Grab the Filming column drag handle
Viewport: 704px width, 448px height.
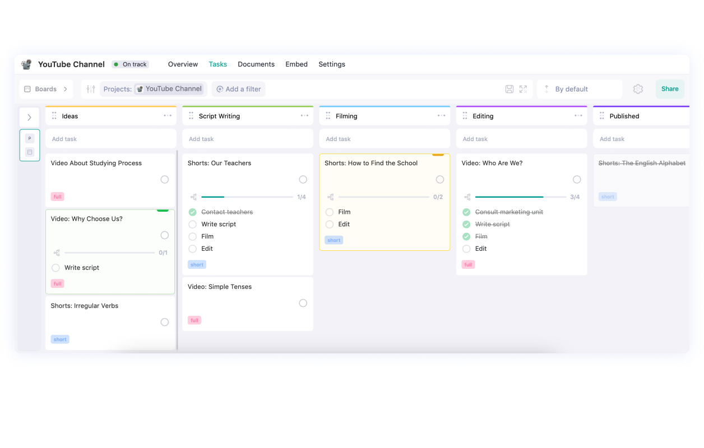pyautogui.click(x=328, y=116)
